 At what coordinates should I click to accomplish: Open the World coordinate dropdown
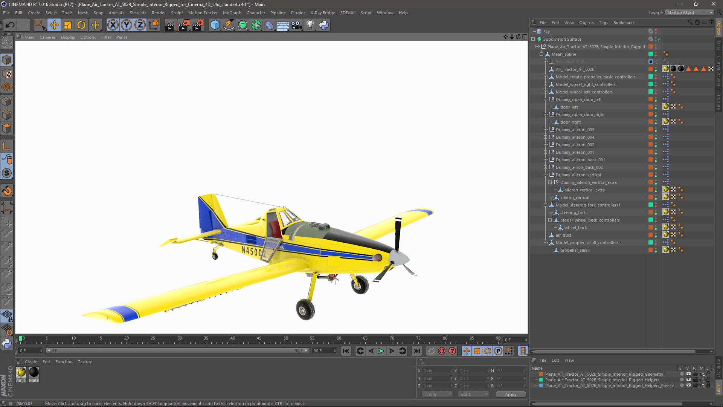(437, 394)
